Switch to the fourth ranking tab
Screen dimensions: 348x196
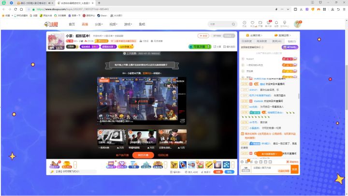click(x=292, y=41)
